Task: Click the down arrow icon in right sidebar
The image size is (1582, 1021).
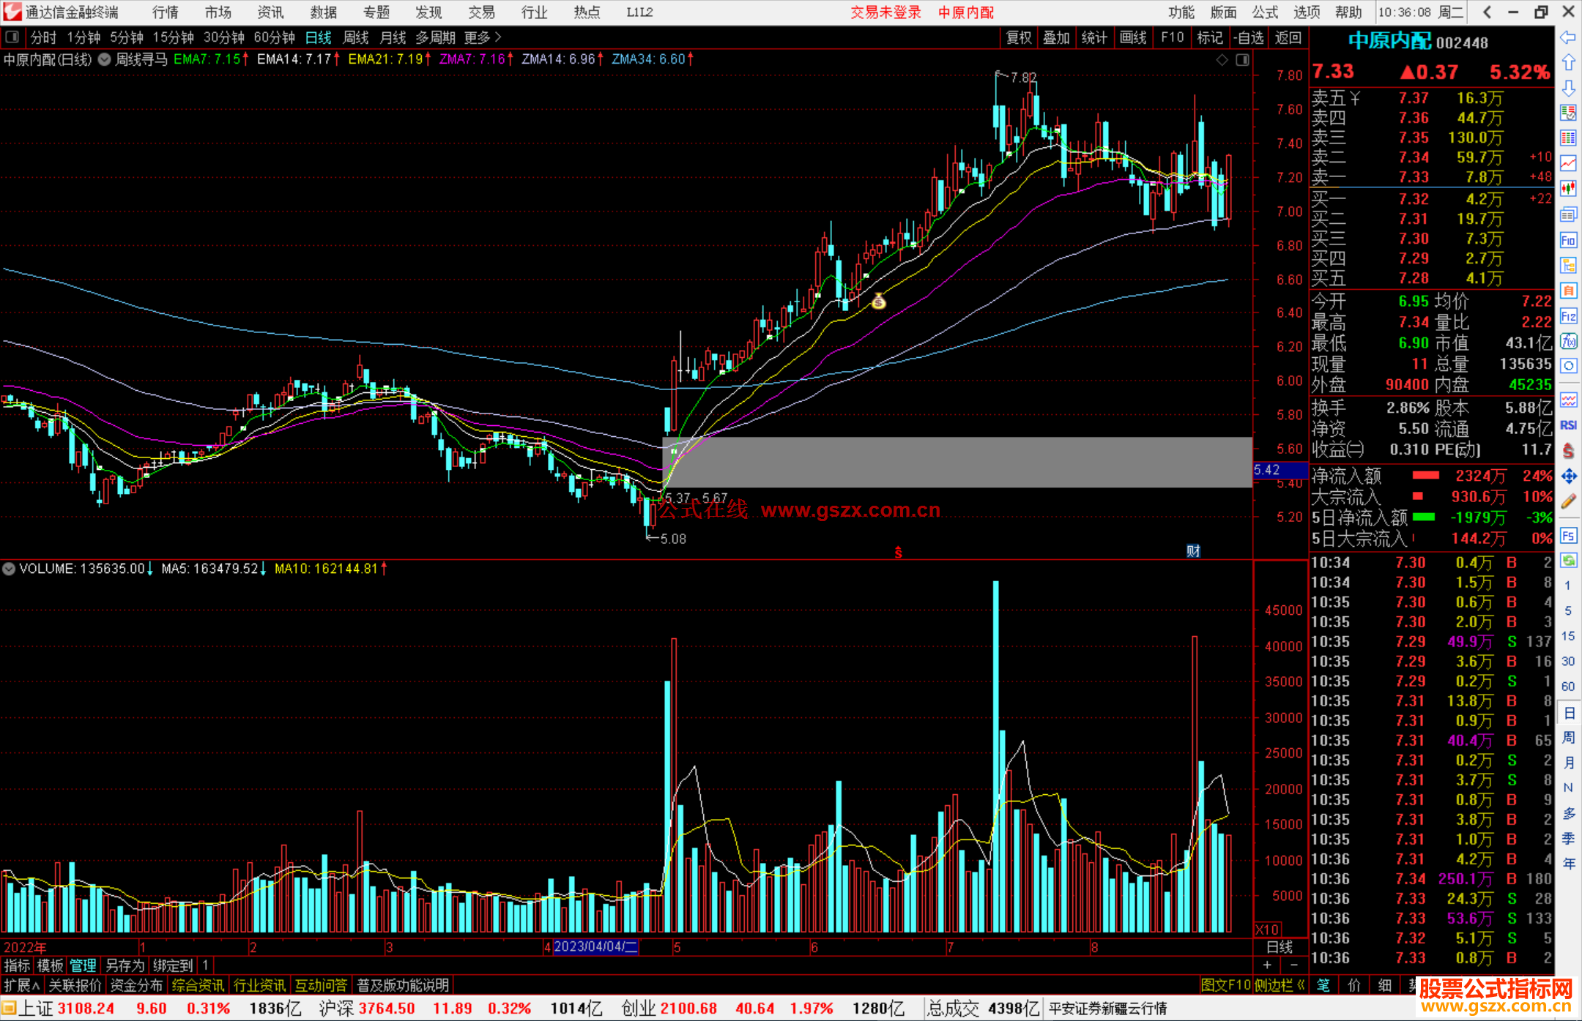Action: (1568, 88)
